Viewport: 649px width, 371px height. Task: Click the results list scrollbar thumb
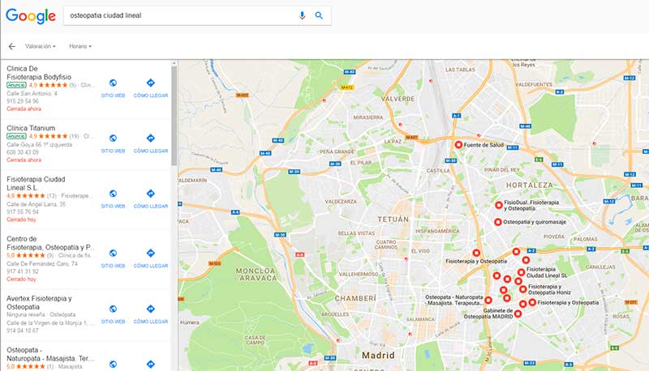pos(174,116)
